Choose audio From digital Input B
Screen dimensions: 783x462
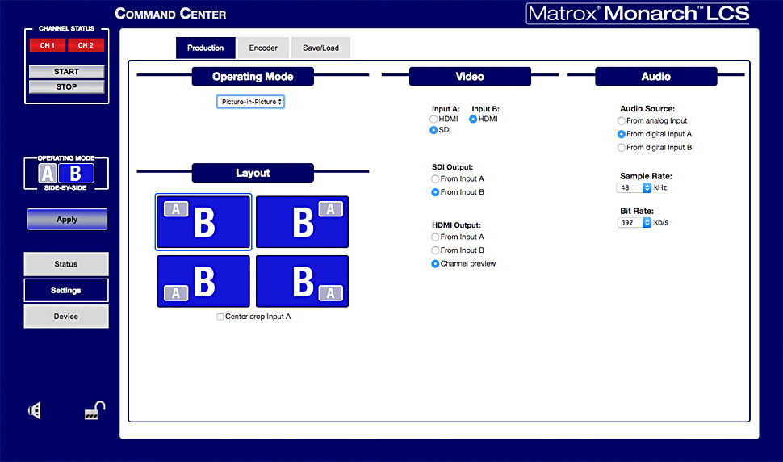[x=622, y=148]
